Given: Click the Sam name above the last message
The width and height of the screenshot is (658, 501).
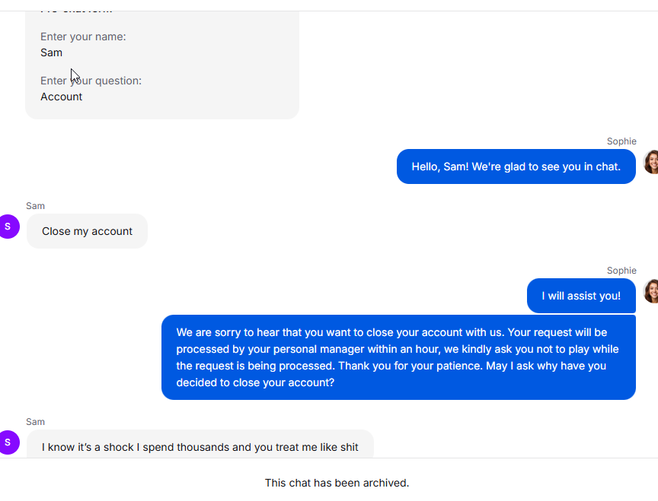Looking at the screenshot, I should click(35, 422).
